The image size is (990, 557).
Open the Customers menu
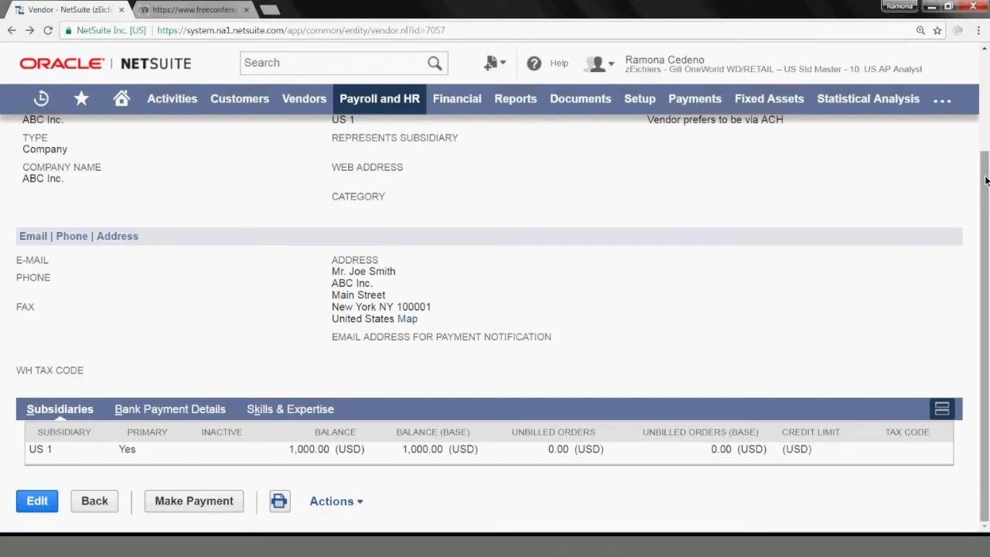[240, 99]
